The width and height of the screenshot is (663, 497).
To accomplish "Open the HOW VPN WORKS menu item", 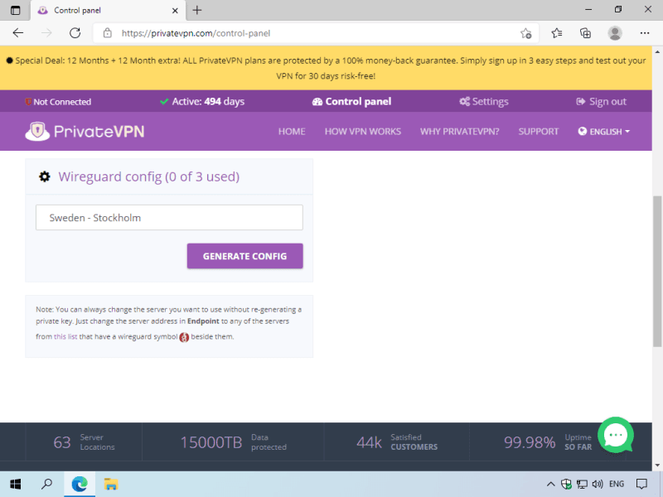I will click(362, 132).
